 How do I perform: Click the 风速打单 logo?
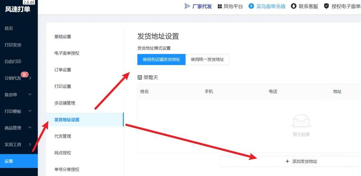[17, 9]
